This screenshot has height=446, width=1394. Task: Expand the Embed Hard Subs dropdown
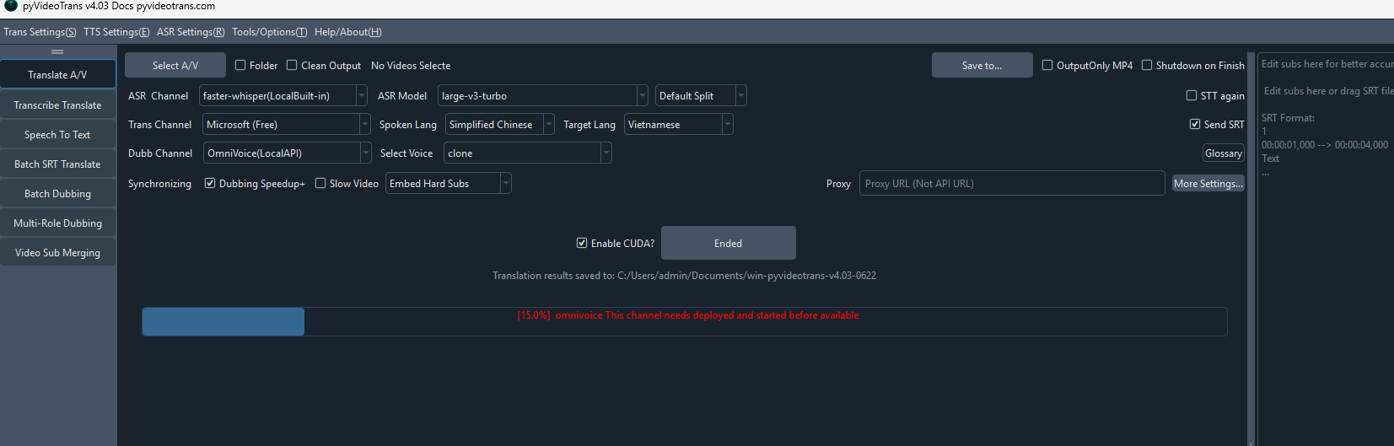449,184
